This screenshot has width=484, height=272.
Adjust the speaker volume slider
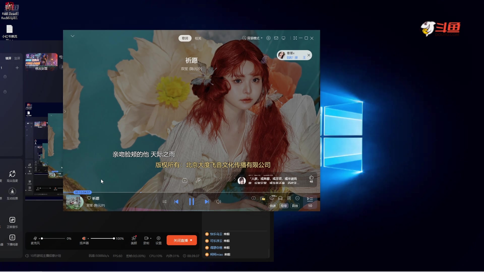pyautogui.click(x=102, y=238)
